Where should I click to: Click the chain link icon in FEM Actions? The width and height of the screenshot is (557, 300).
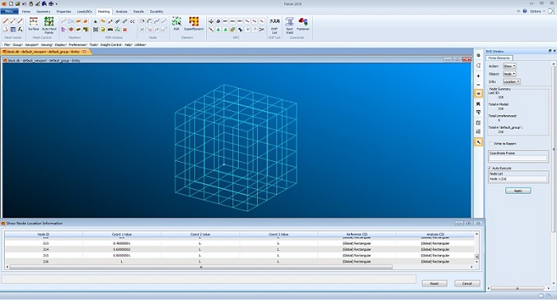click(x=125, y=21)
